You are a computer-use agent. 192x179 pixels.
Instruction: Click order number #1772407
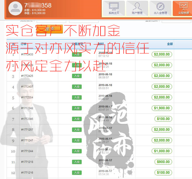click(27, 87)
